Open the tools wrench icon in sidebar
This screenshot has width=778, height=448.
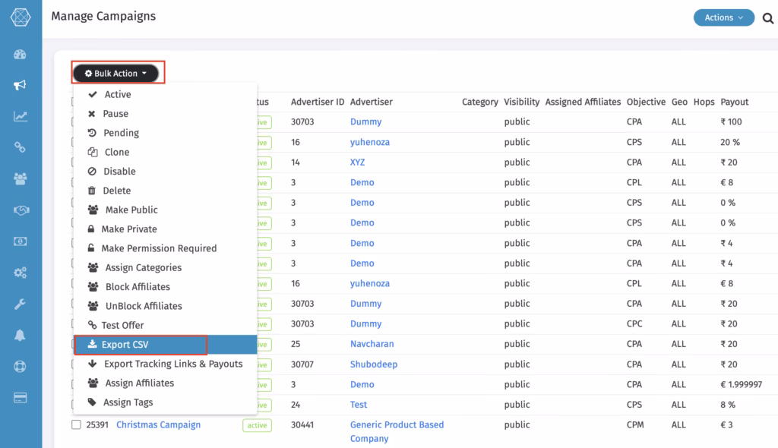[x=21, y=304]
